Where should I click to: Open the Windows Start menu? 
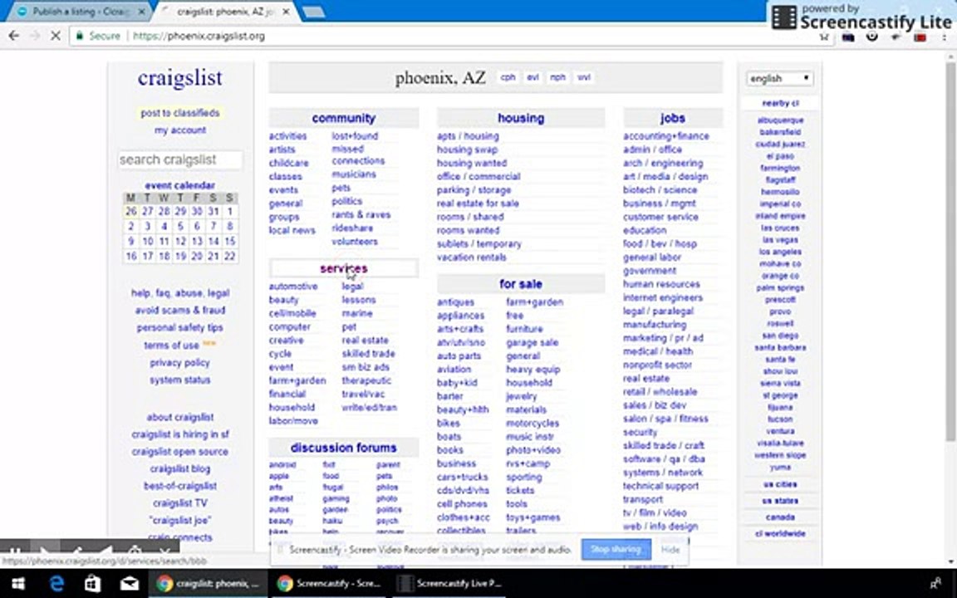coord(18,583)
